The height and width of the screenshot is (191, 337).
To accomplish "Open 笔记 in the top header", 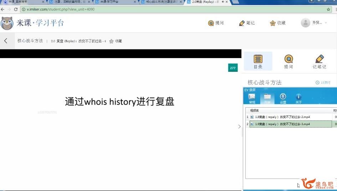I will click(x=247, y=23).
